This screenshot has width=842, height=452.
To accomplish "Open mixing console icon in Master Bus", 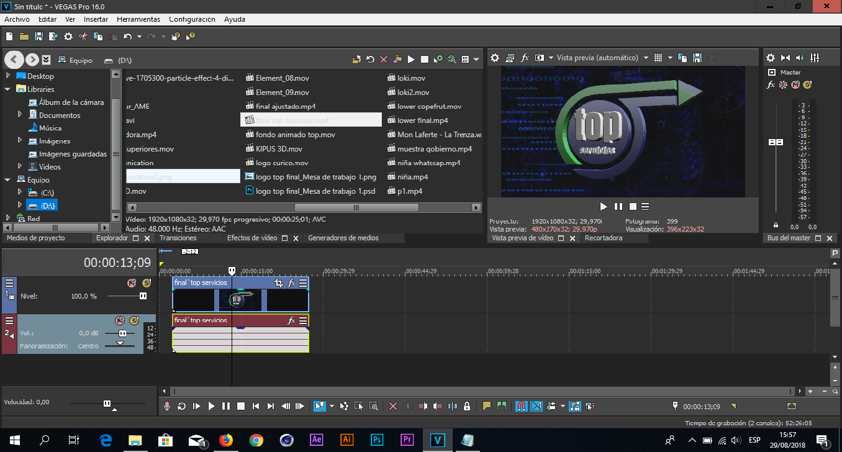I will [x=815, y=58].
